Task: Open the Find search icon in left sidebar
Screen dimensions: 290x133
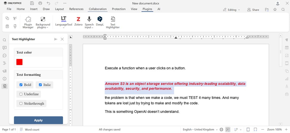Action: point(5,40)
